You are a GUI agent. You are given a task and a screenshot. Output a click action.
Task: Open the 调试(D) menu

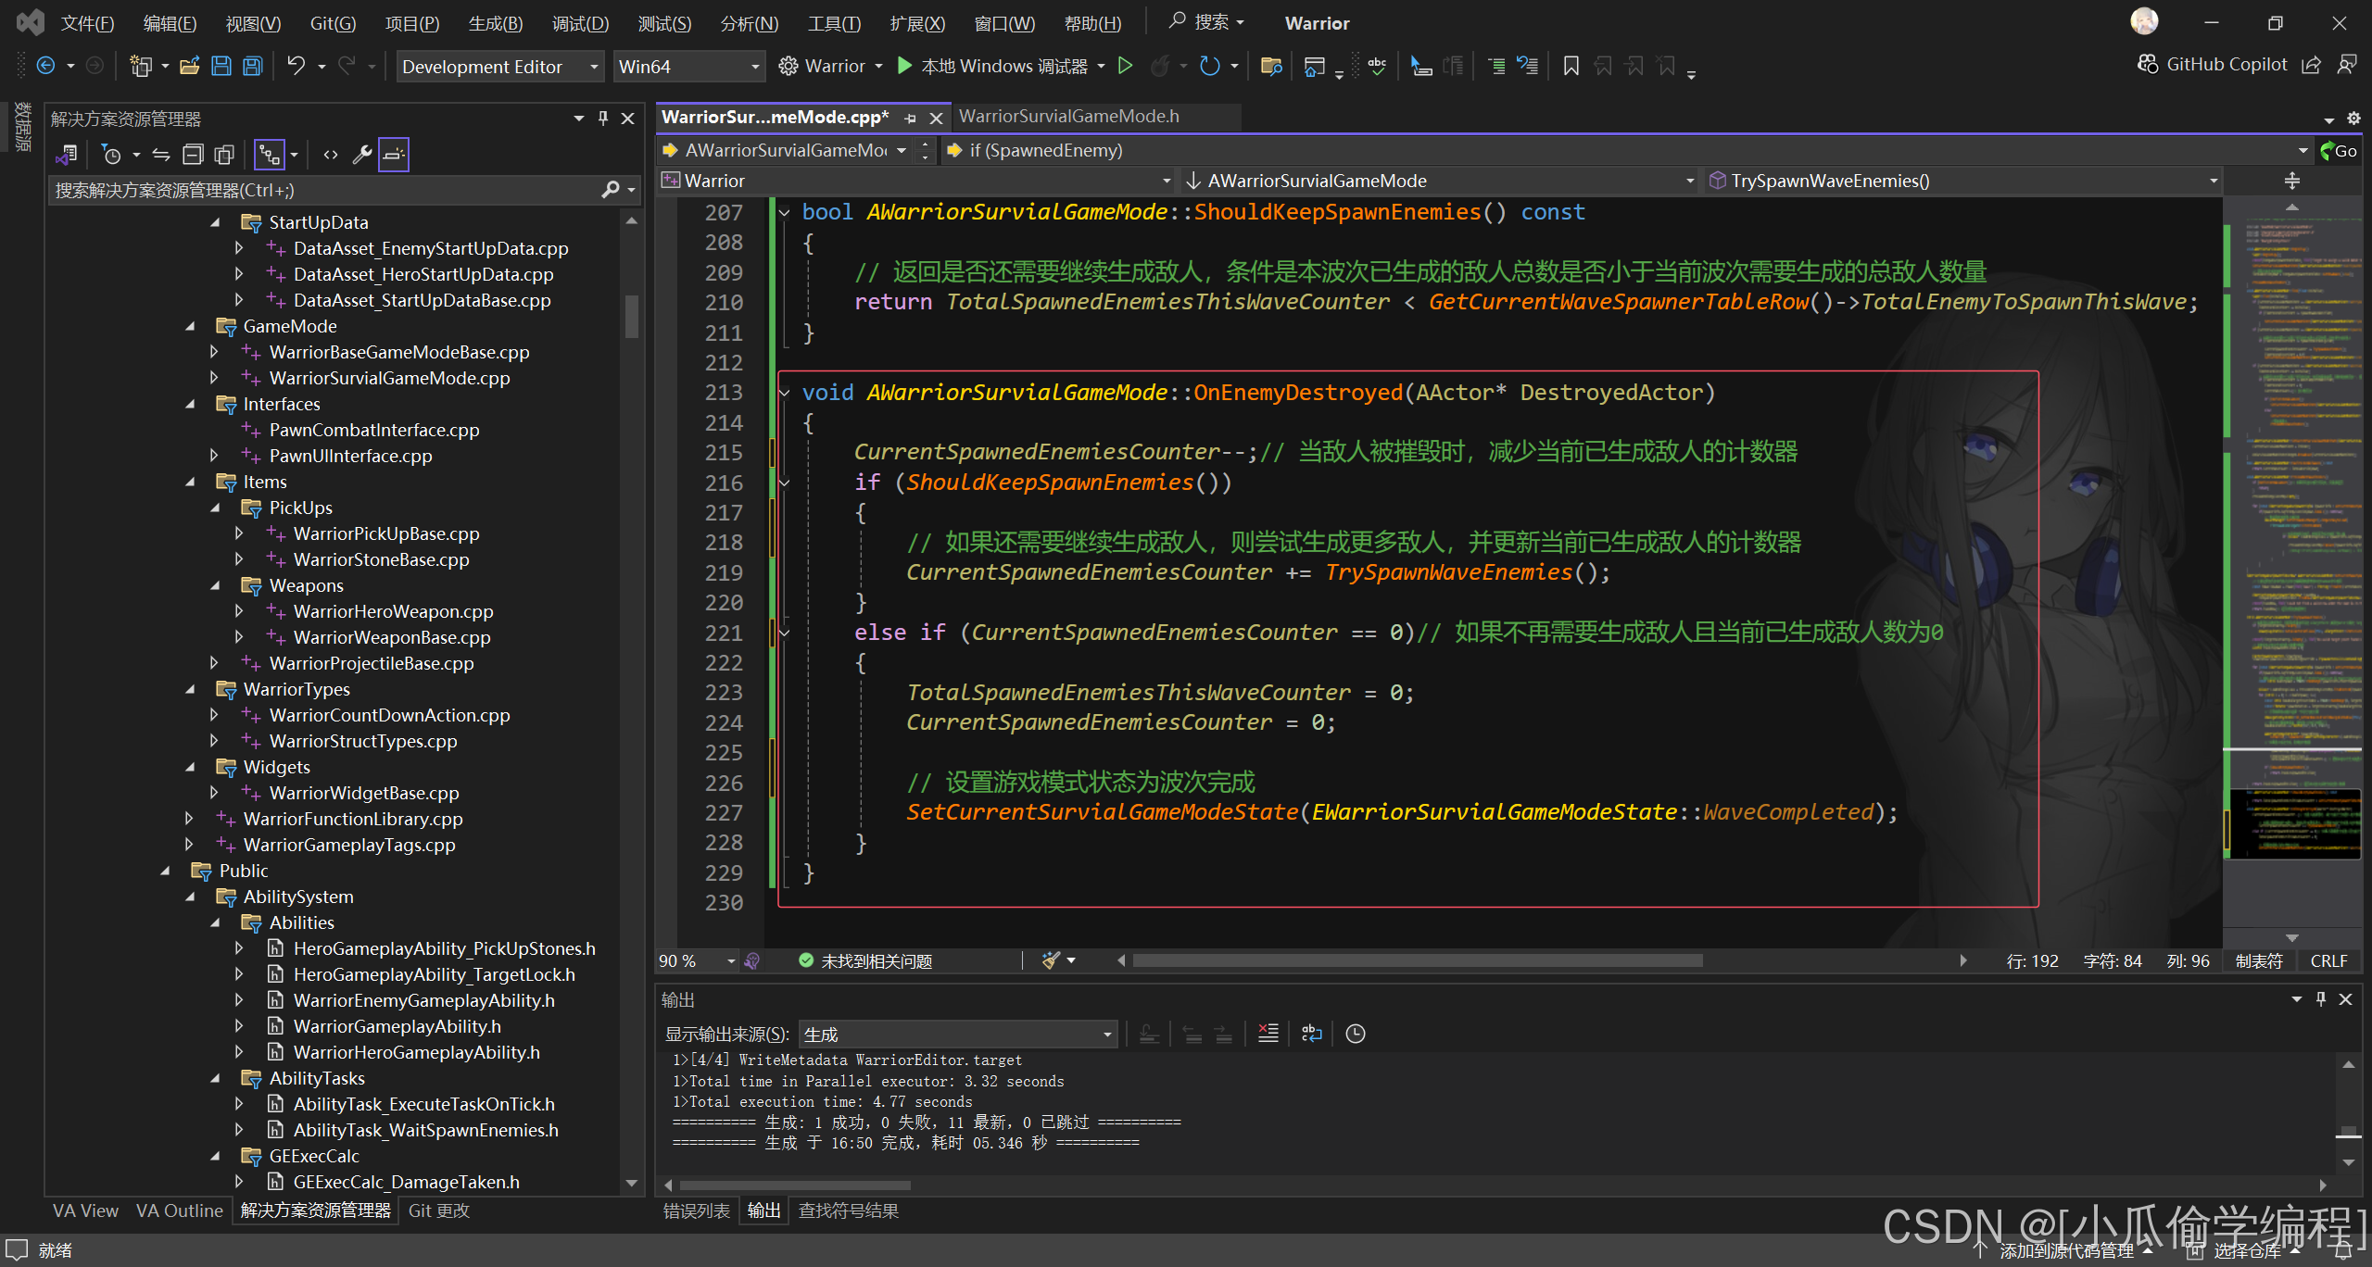pyautogui.click(x=580, y=23)
